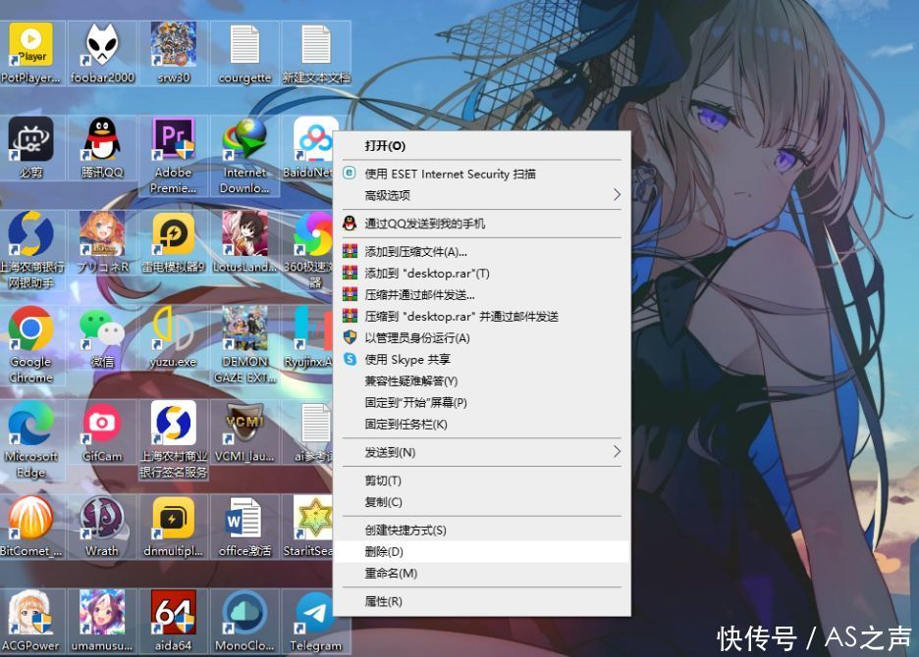Select the BitComet desktop icon

pyautogui.click(x=31, y=527)
